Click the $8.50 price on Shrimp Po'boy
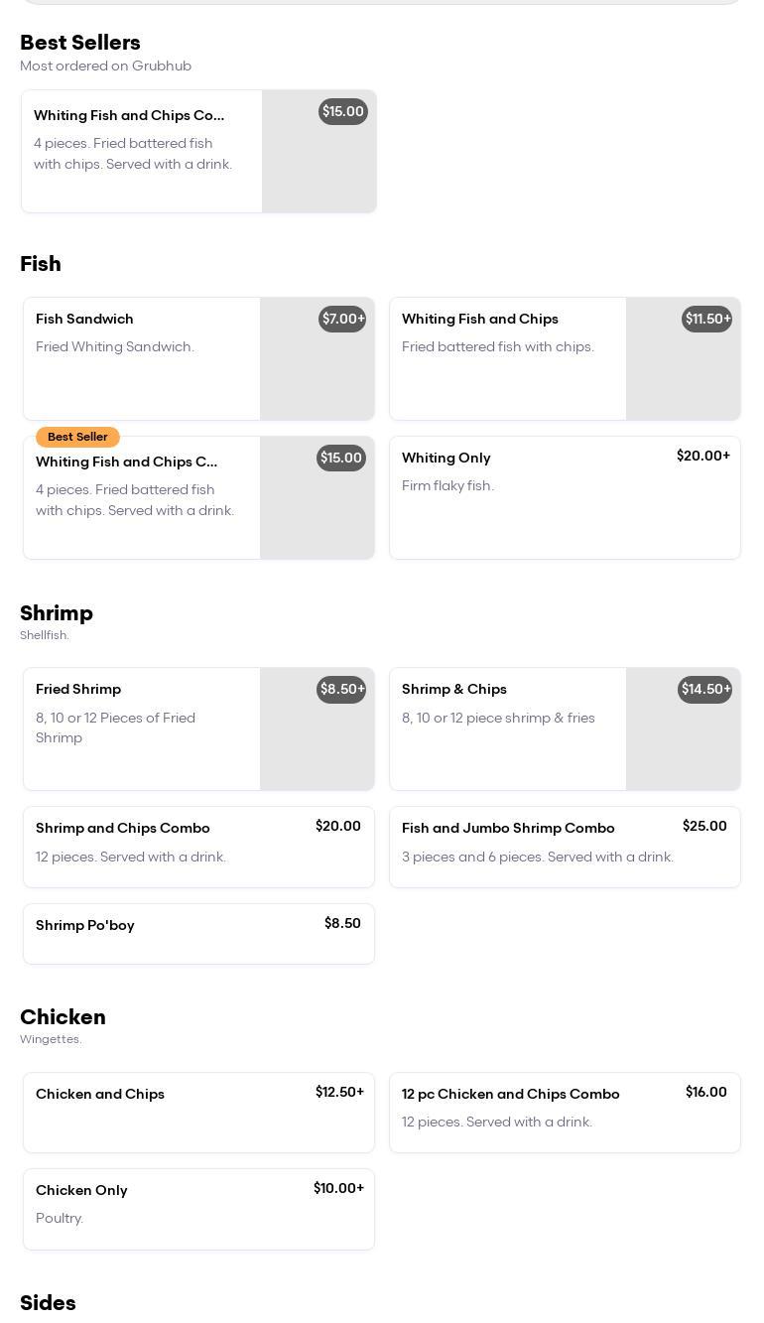Viewport: 764px width, 1323px height. click(x=342, y=924)
